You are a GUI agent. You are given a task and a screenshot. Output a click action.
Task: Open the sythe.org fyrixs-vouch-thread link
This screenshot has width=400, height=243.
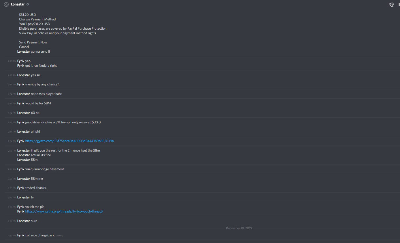click(64, 211)
